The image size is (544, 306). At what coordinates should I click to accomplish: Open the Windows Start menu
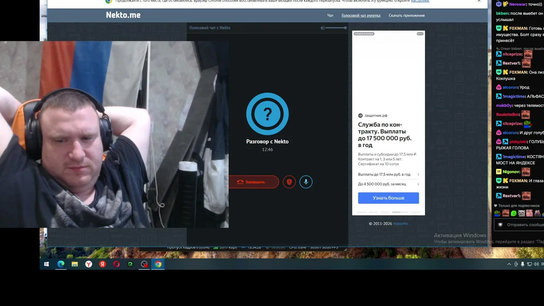[46, 264]
